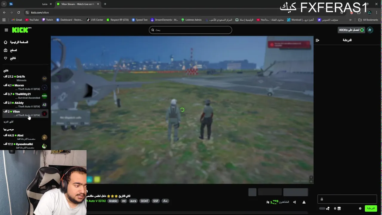Click the SSF tag
Image resolution: width=382 pixels, height=215 pixels.
pos(156,201)
